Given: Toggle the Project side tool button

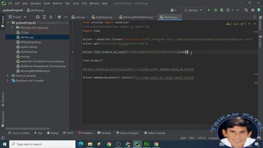Looking at the screenshot, I should (x=3, y=21).
